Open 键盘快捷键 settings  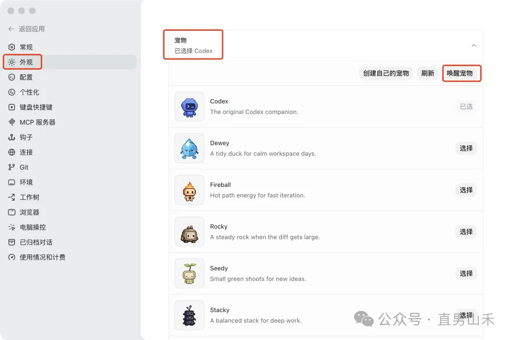click(70, 107)
